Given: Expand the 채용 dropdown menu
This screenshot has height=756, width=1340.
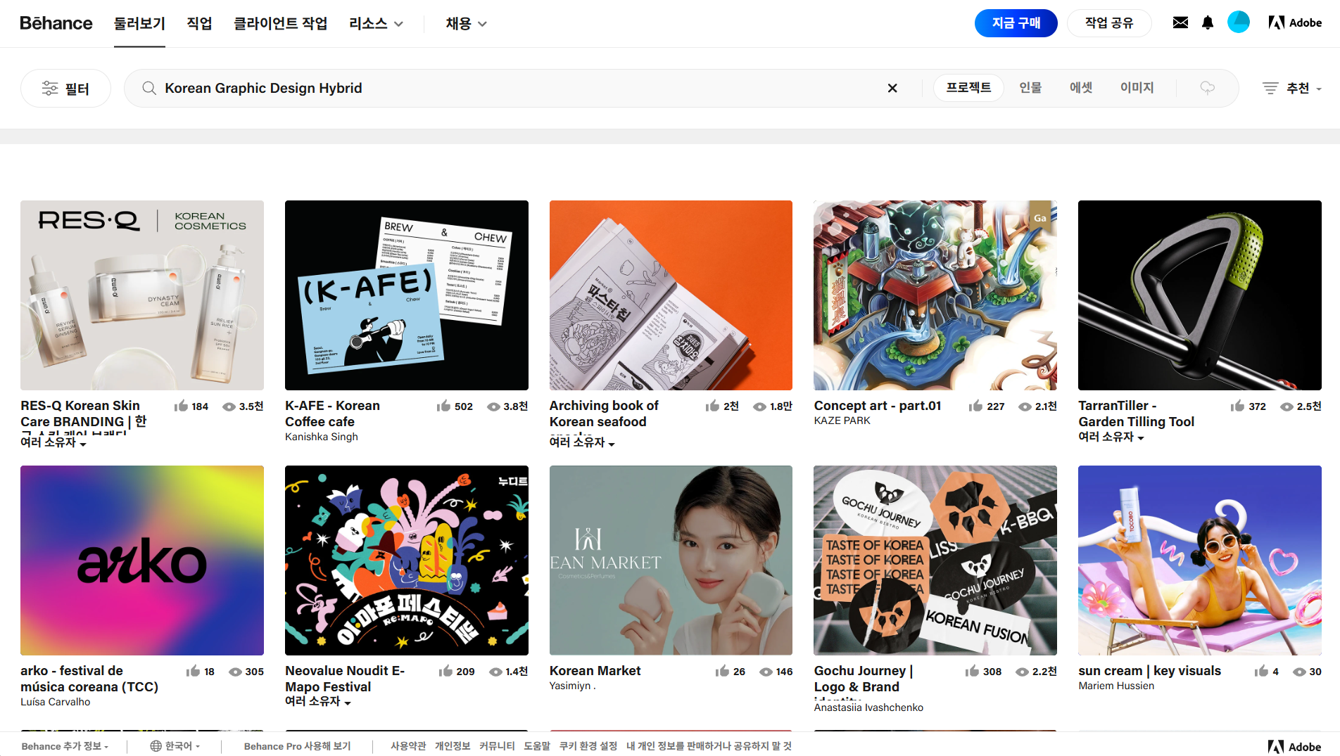Looking at the screenshot, I should pos(466,23).
